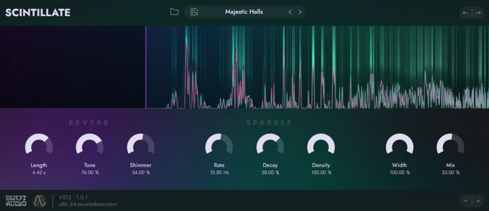The height and width of the screenshot is (211, 489).
Task: Undo the last change arrow icon
Action: click(466, 13)
